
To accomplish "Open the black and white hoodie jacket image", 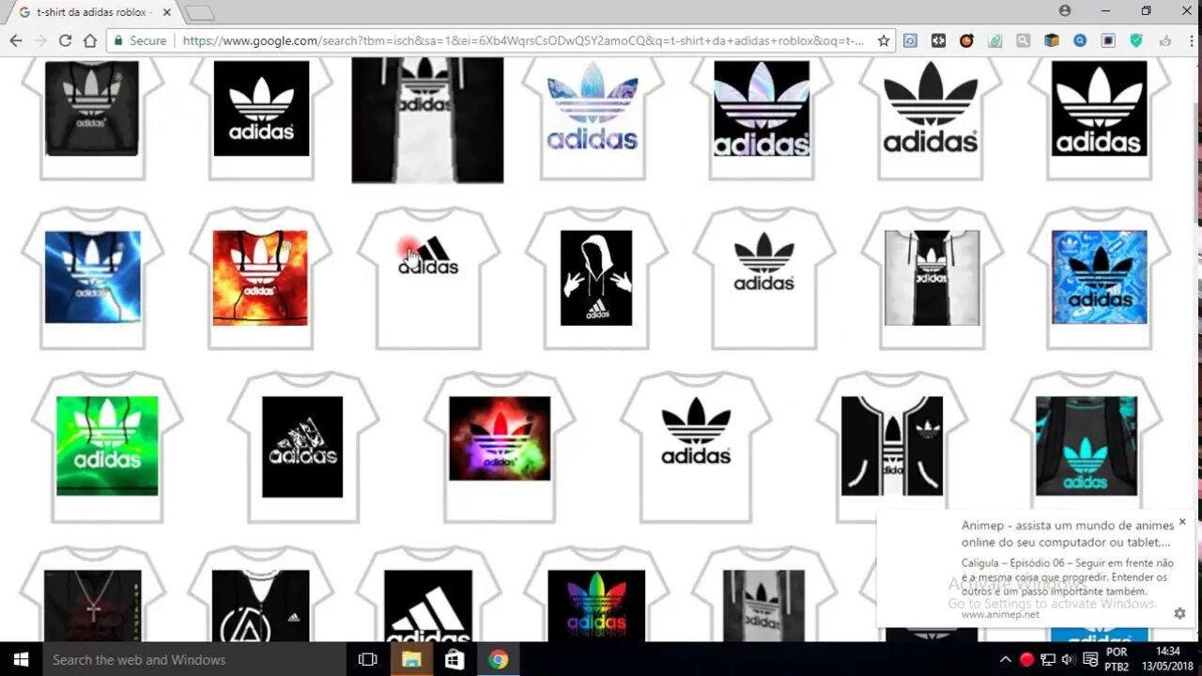I will coord(427,119).
